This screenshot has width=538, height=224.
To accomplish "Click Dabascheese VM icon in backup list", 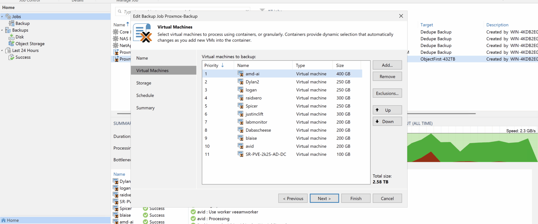I will [x=240, y=130].
